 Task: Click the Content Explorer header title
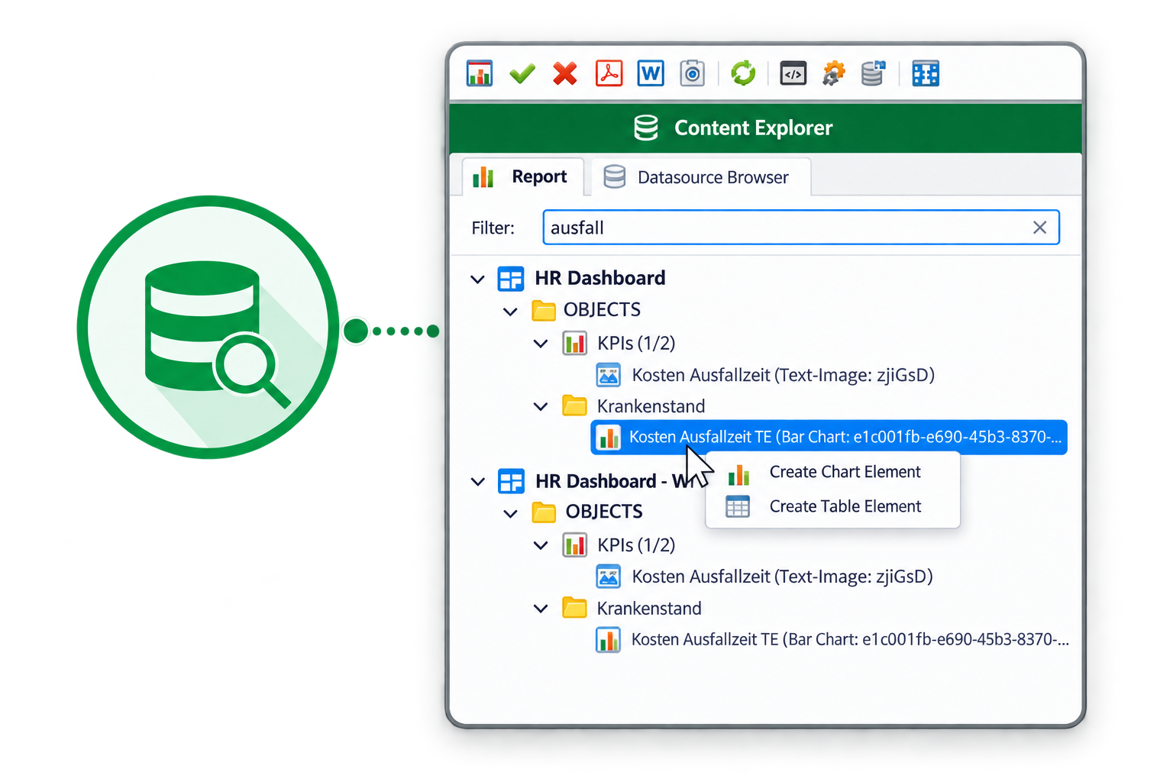tap(753, 128)
